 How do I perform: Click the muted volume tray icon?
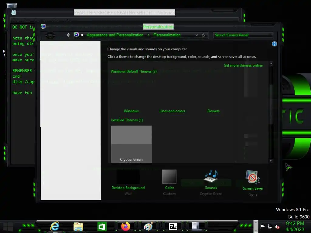coord(277,226)
